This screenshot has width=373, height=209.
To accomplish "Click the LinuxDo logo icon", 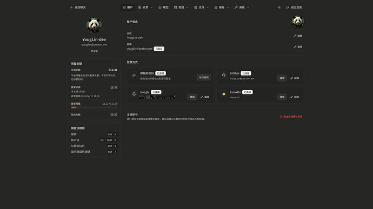I will coord(224,94).
